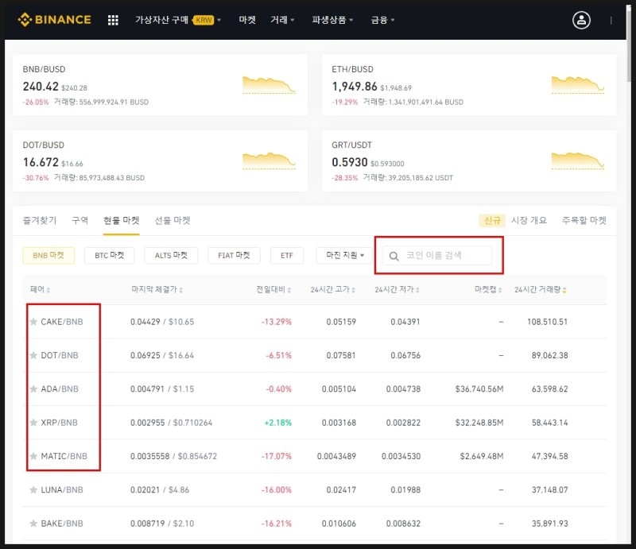Favorite the CAKE/BNB pair star
Screen dimensions: 636x549
(33, 322)
